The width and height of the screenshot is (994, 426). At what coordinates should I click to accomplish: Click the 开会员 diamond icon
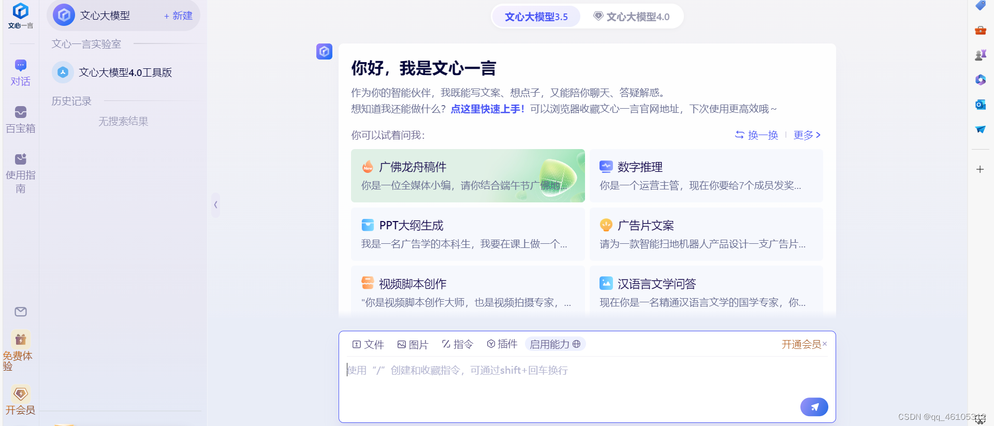pos(21,394)
